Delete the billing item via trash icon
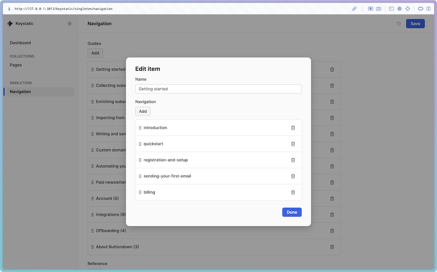The image size is (437, 272). [x=293, y=192]
